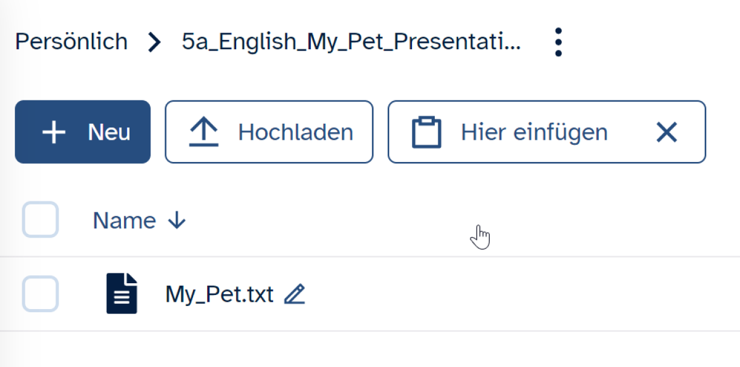This screenshot has width=740, height=367.
Task: Navigate to Persönlich breadcrumb
Action: pyautogui.click(x=72, y=42)
